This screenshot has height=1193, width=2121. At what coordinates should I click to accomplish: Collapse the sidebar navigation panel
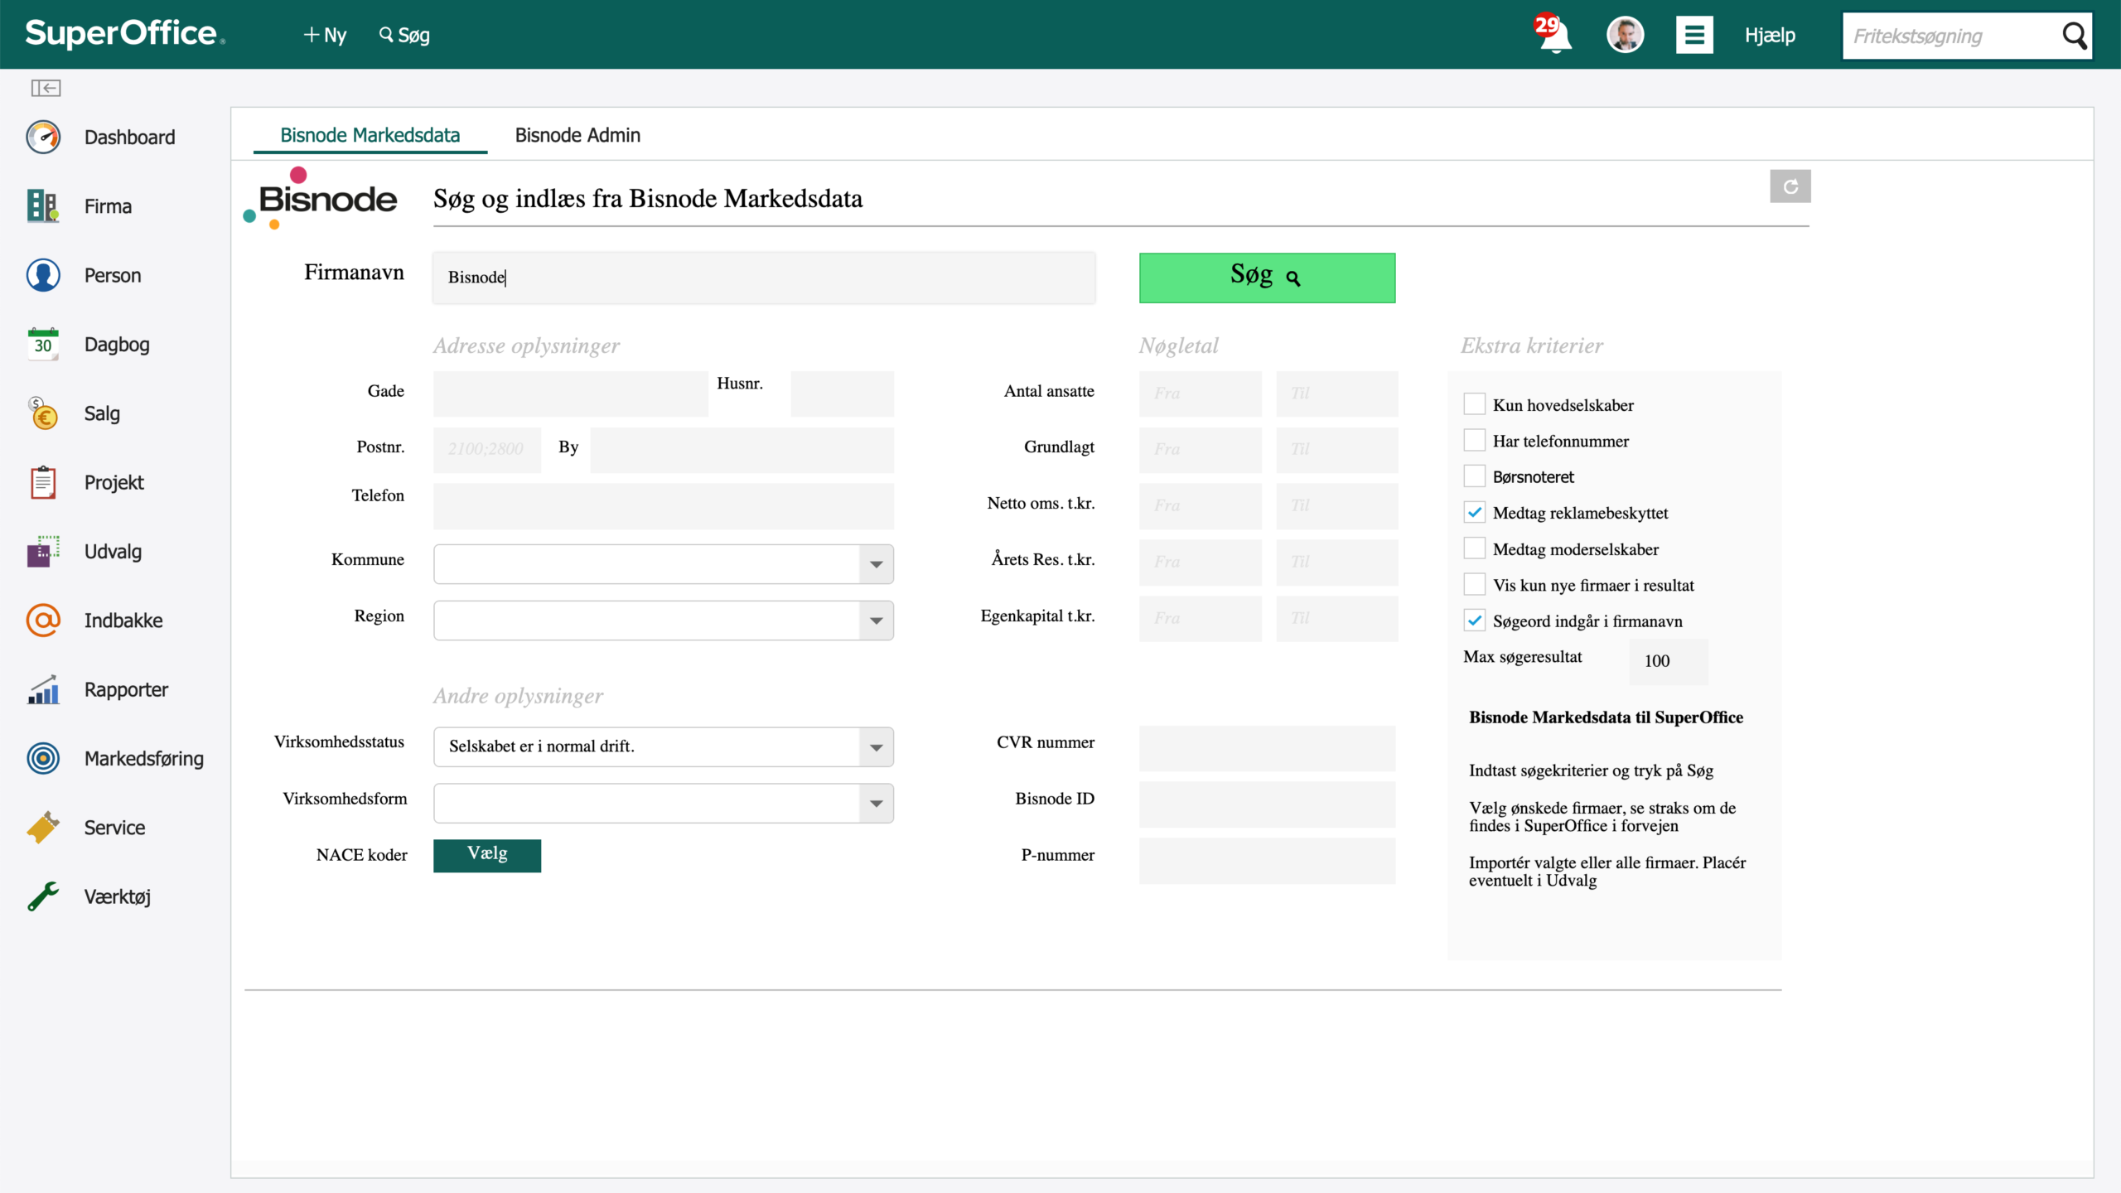[x=46, y=88]
